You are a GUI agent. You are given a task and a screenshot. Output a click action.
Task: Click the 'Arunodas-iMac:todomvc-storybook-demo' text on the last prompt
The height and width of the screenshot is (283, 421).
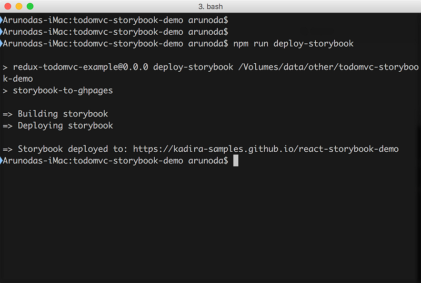pos(93,161)
